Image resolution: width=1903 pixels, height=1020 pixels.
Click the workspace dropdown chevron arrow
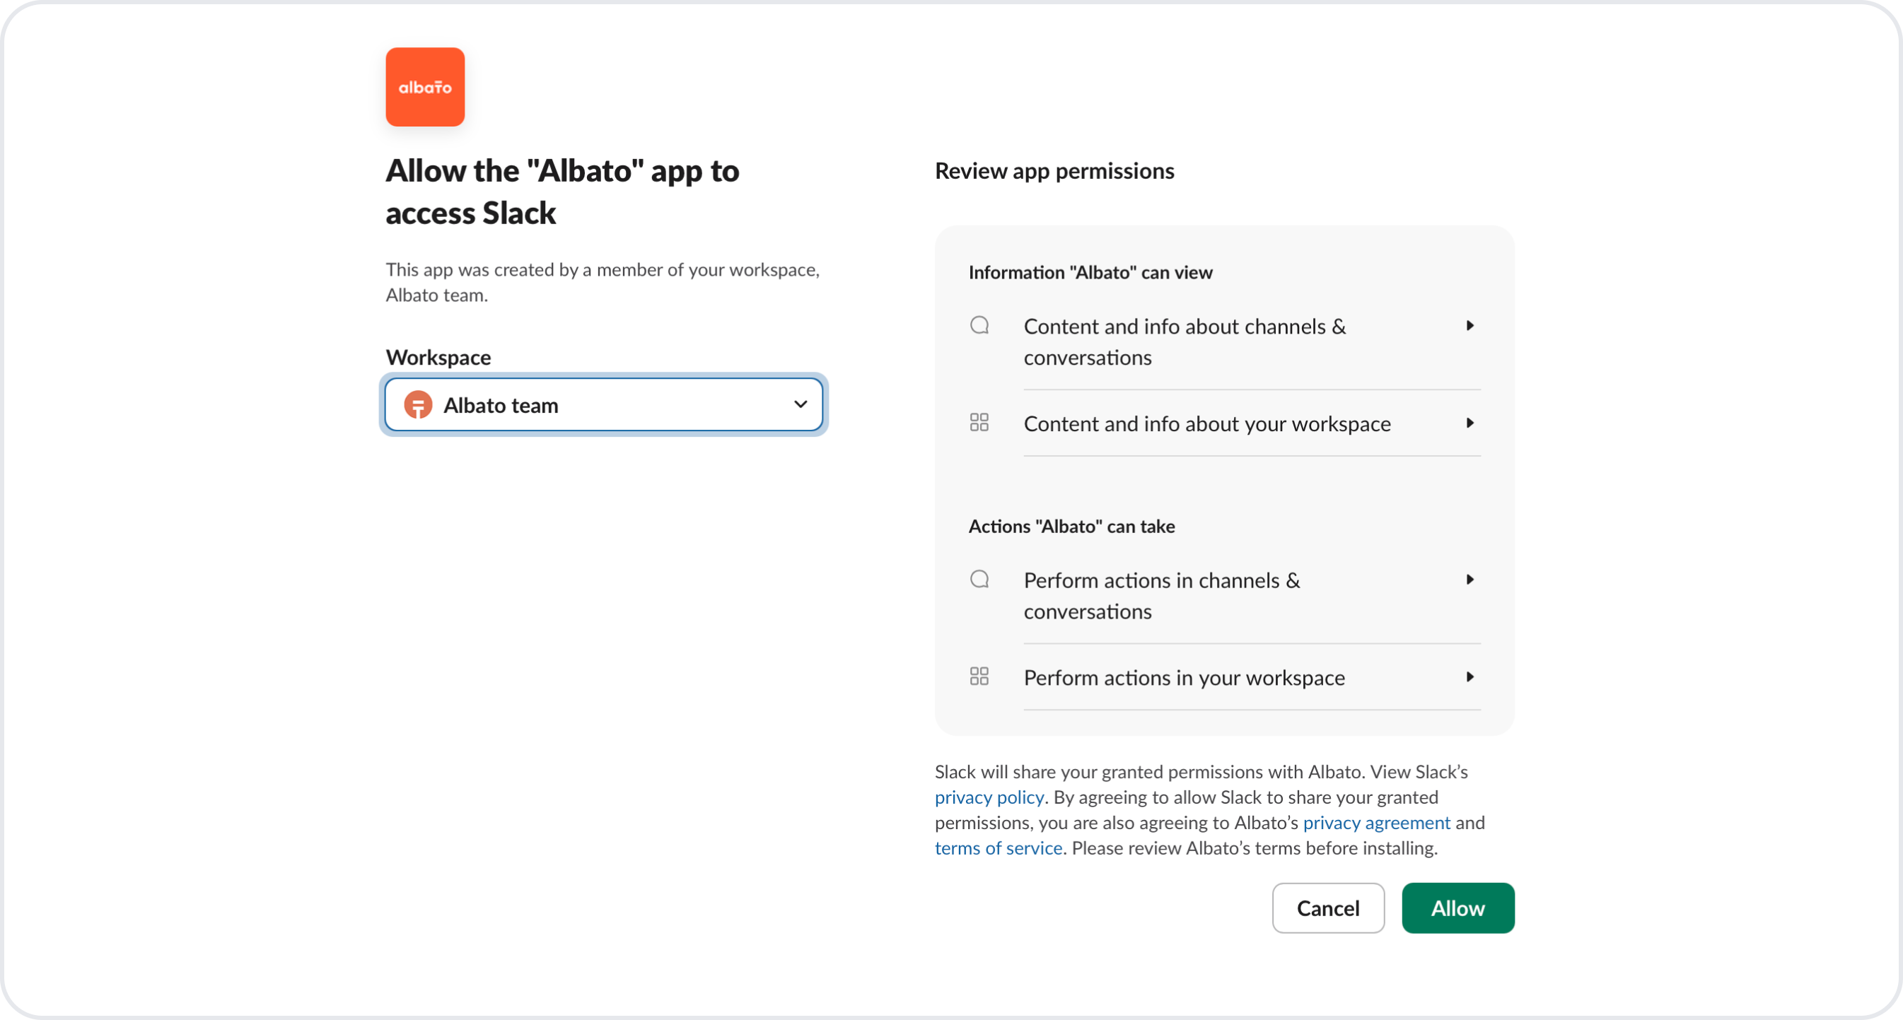[x=800, y=404]
